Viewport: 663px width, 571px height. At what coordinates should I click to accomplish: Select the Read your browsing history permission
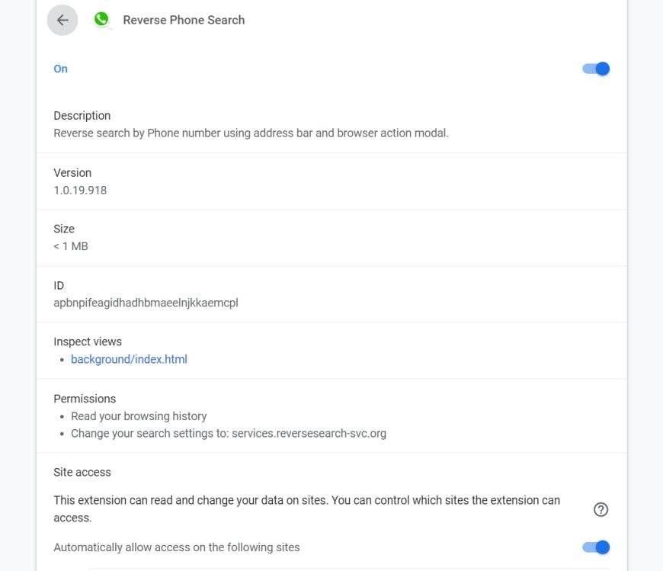coord(139,416)
